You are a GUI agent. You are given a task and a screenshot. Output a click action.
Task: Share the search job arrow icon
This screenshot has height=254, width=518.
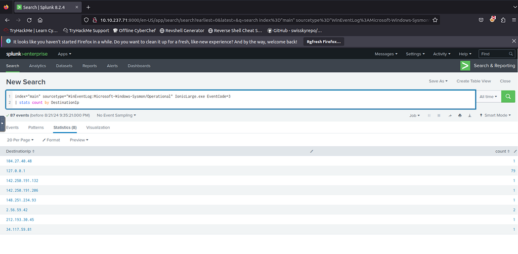[450, 115]
